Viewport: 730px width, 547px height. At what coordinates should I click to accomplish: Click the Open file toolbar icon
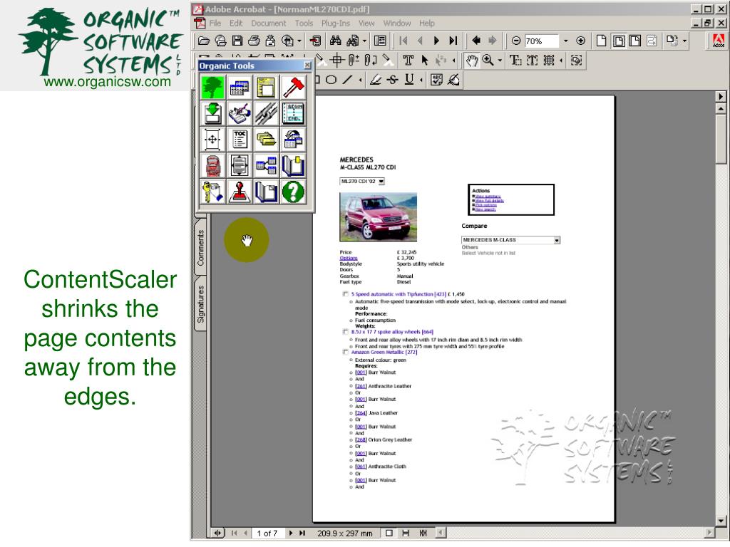tap(203, 41)
